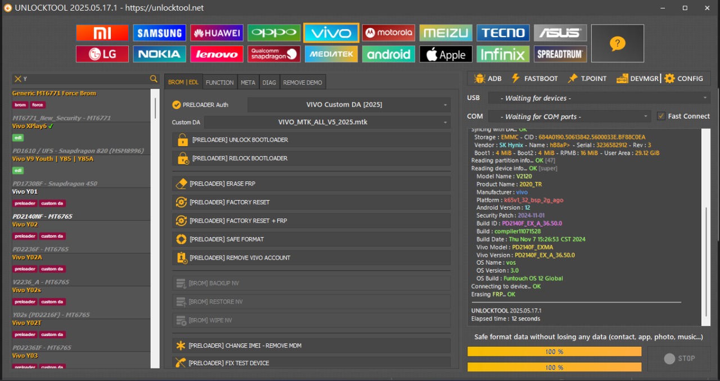Select Vivo Y02A in device list

(x=81, y=269)
